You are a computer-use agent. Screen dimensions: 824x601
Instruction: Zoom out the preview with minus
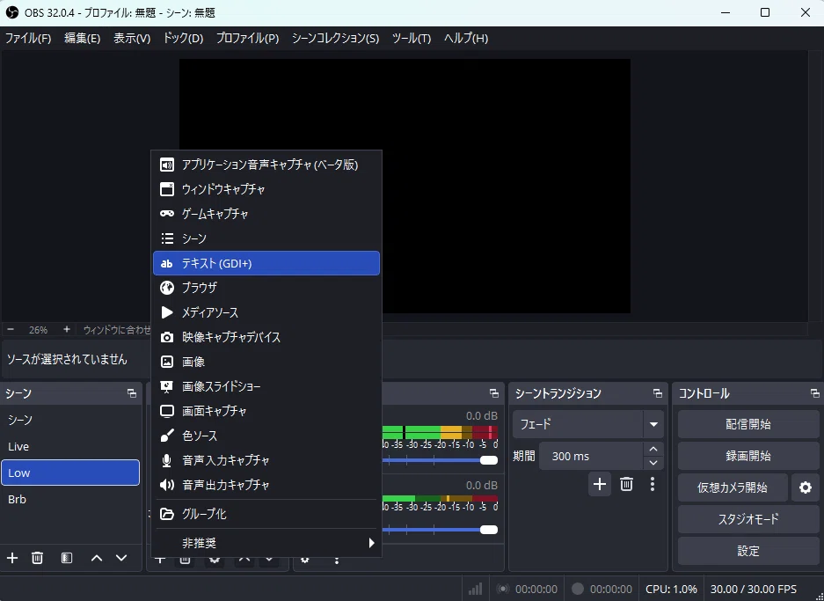tap(11, 329)
